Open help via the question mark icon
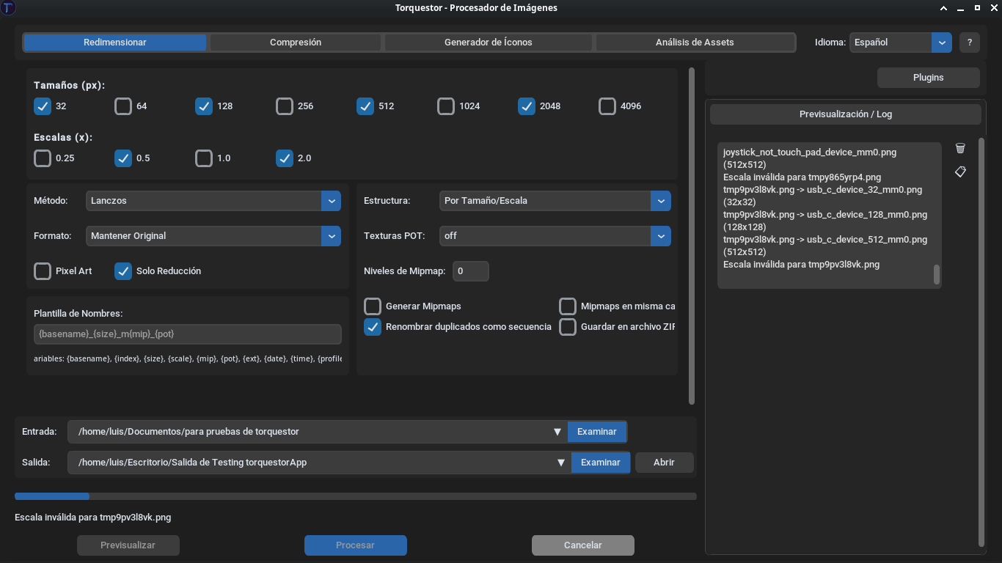Viewport: 1002px width, 563px height. point(970,42)
